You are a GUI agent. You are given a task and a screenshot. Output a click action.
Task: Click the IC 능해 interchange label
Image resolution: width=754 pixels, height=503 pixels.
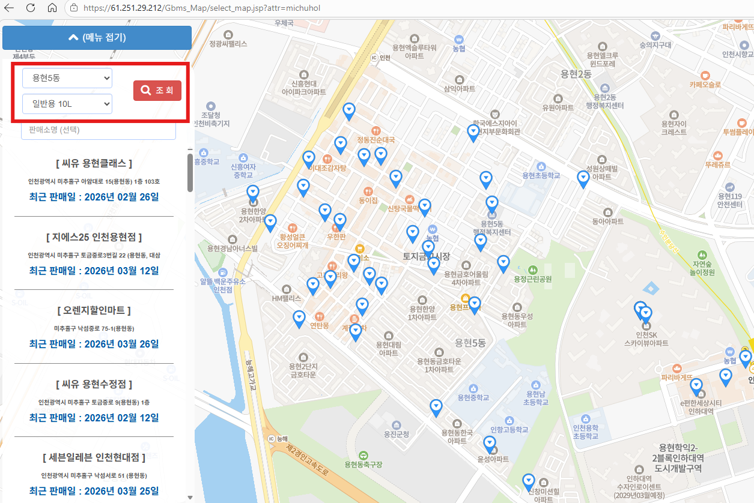click(x=277, y=438)
